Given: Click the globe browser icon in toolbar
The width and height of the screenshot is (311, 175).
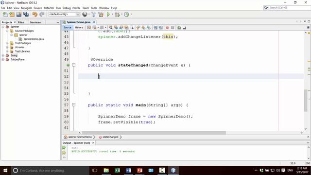Looking at the screenshot, I should coord(85,14).
